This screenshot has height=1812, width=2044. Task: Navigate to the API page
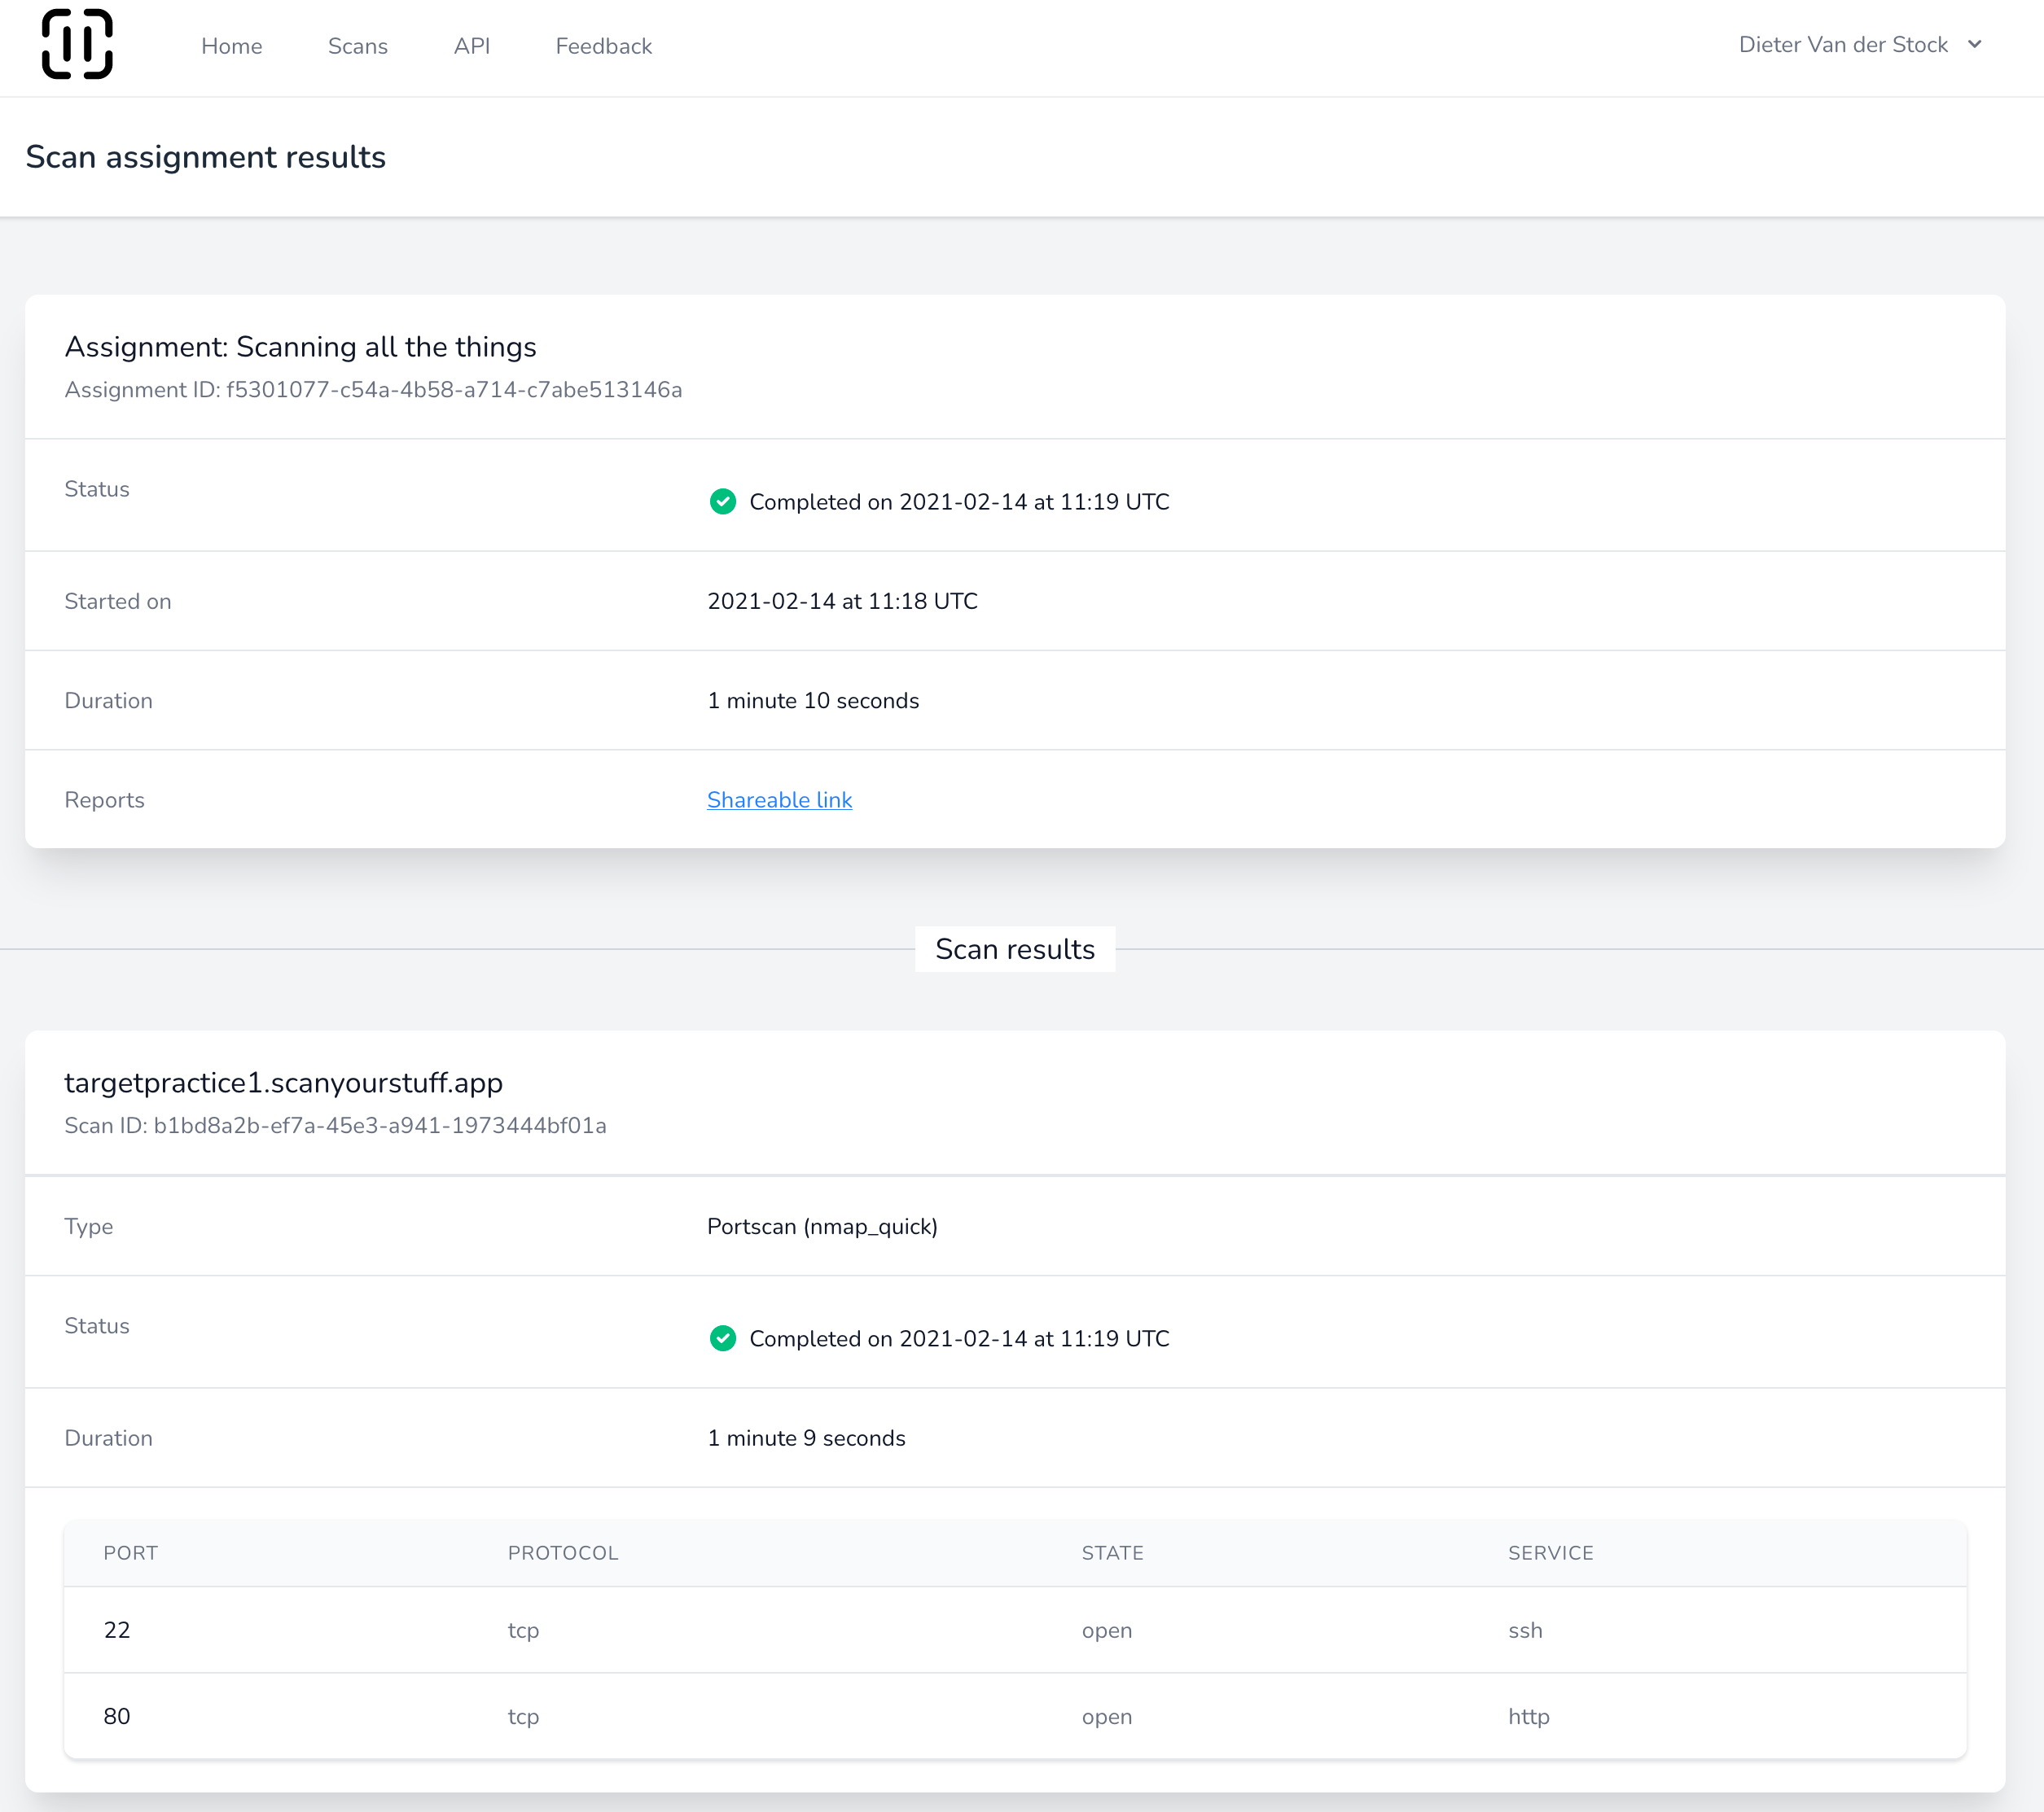coord(471,46)
